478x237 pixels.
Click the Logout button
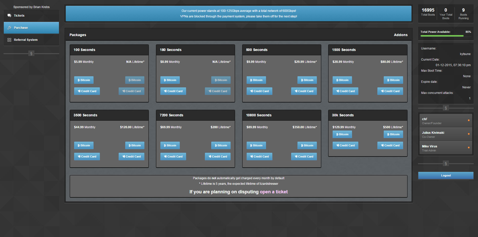446,176
